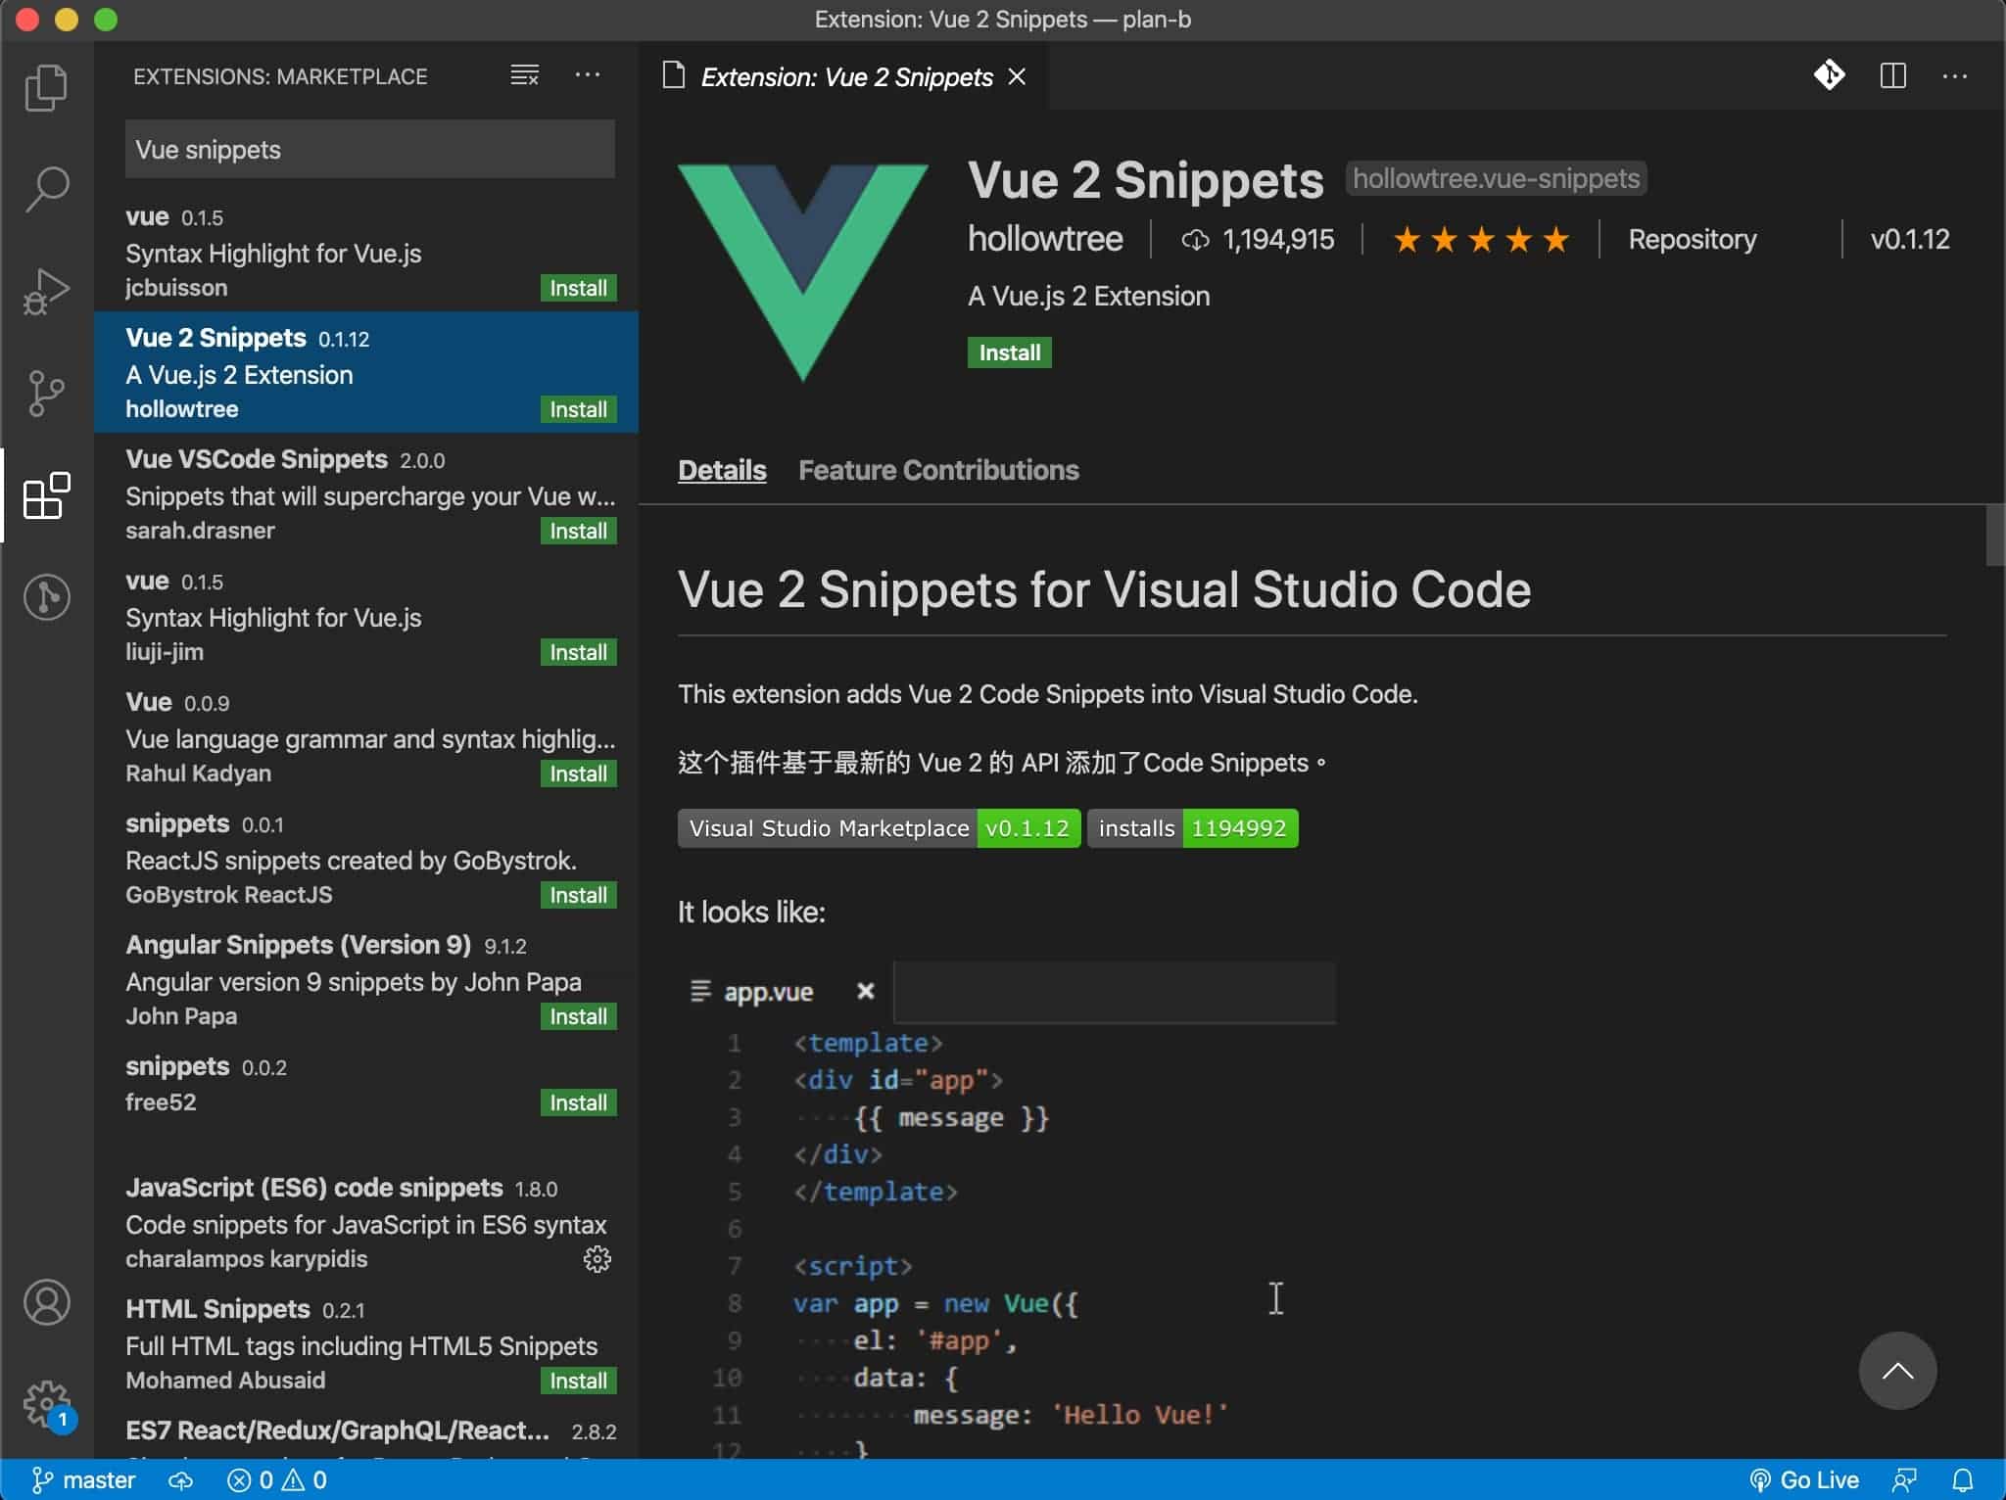Viewport: 2006px width, 1500px height.
Task: Install Vue 2 Snippets from details page
Action: coord(1009,352)
